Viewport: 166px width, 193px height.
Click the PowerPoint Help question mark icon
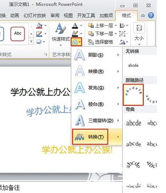tap(151, 15)
